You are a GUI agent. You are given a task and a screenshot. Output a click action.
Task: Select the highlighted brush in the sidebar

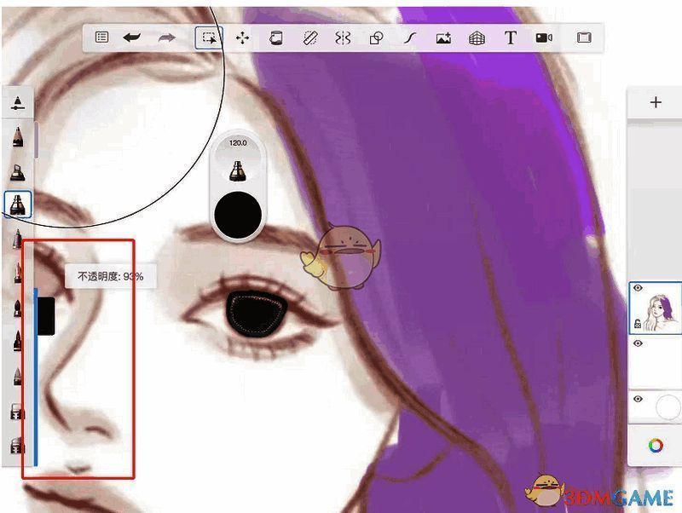point(19,205)
